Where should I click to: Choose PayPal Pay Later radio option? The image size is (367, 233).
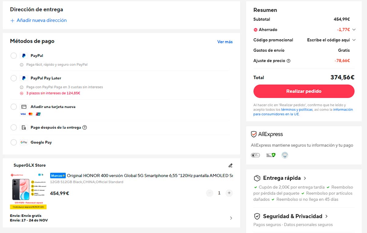pyautogui.click(x=14, y=78)
